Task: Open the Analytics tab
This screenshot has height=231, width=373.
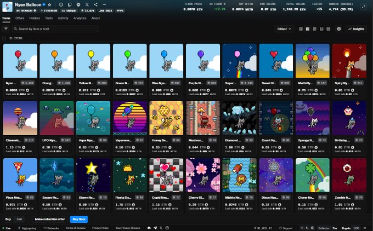Action: [80, 18]
